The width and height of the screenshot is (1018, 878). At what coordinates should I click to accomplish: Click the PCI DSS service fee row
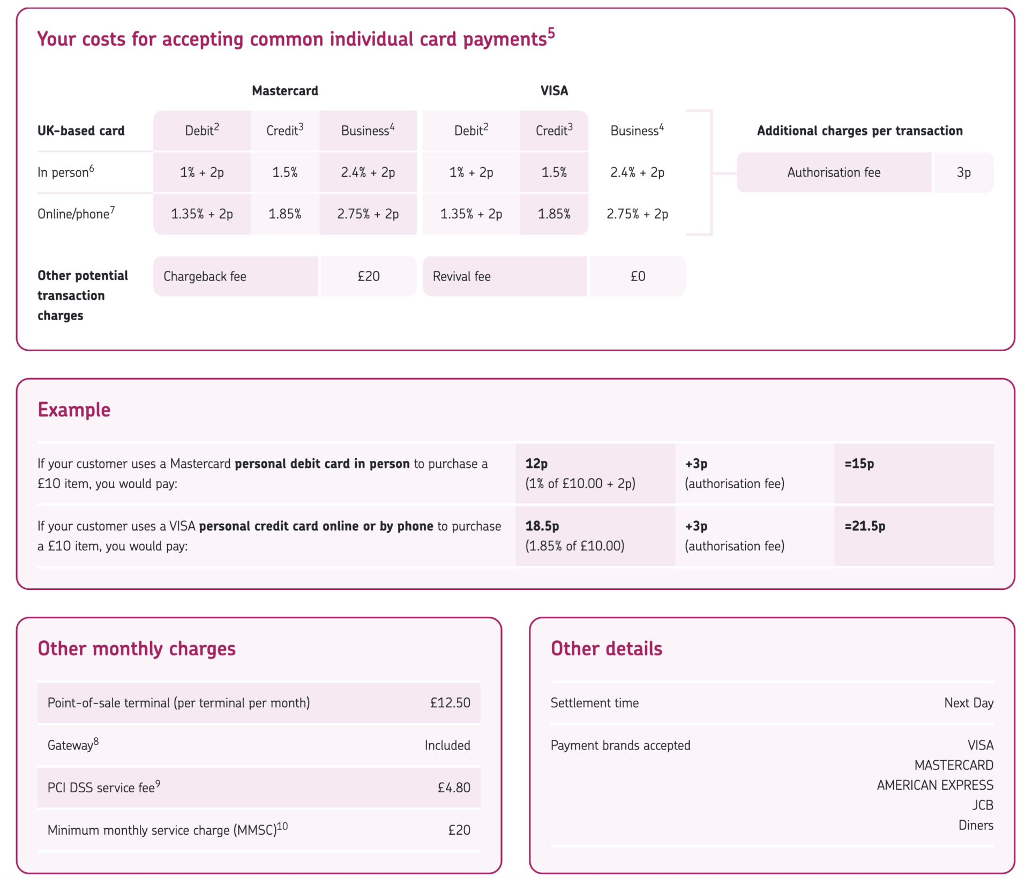(x=259, y=788)
